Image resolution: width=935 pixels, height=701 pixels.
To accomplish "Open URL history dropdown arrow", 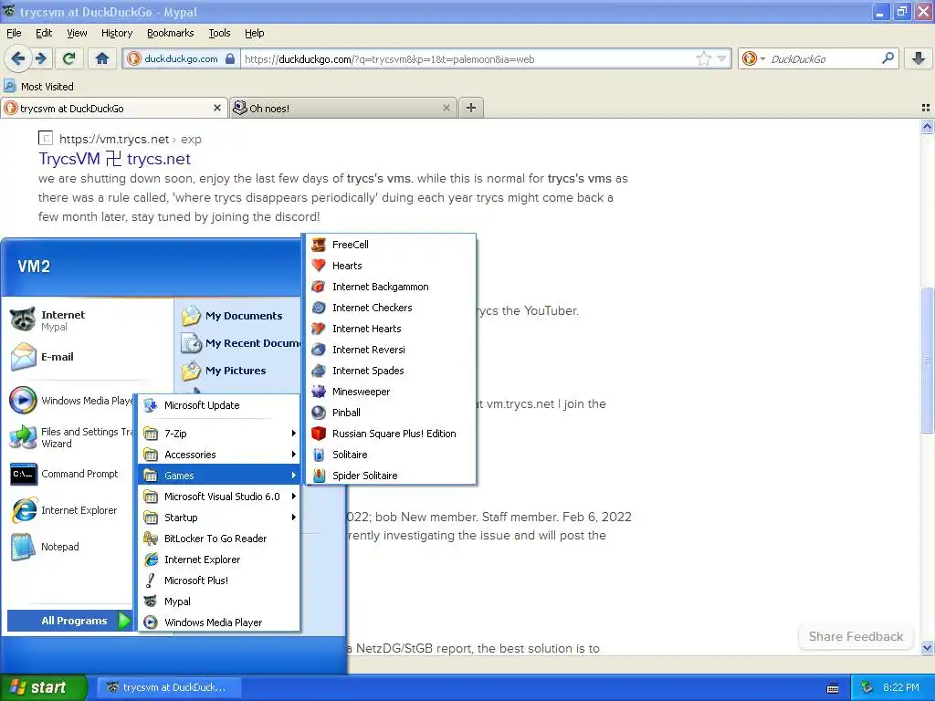I will tap(722, 58).
